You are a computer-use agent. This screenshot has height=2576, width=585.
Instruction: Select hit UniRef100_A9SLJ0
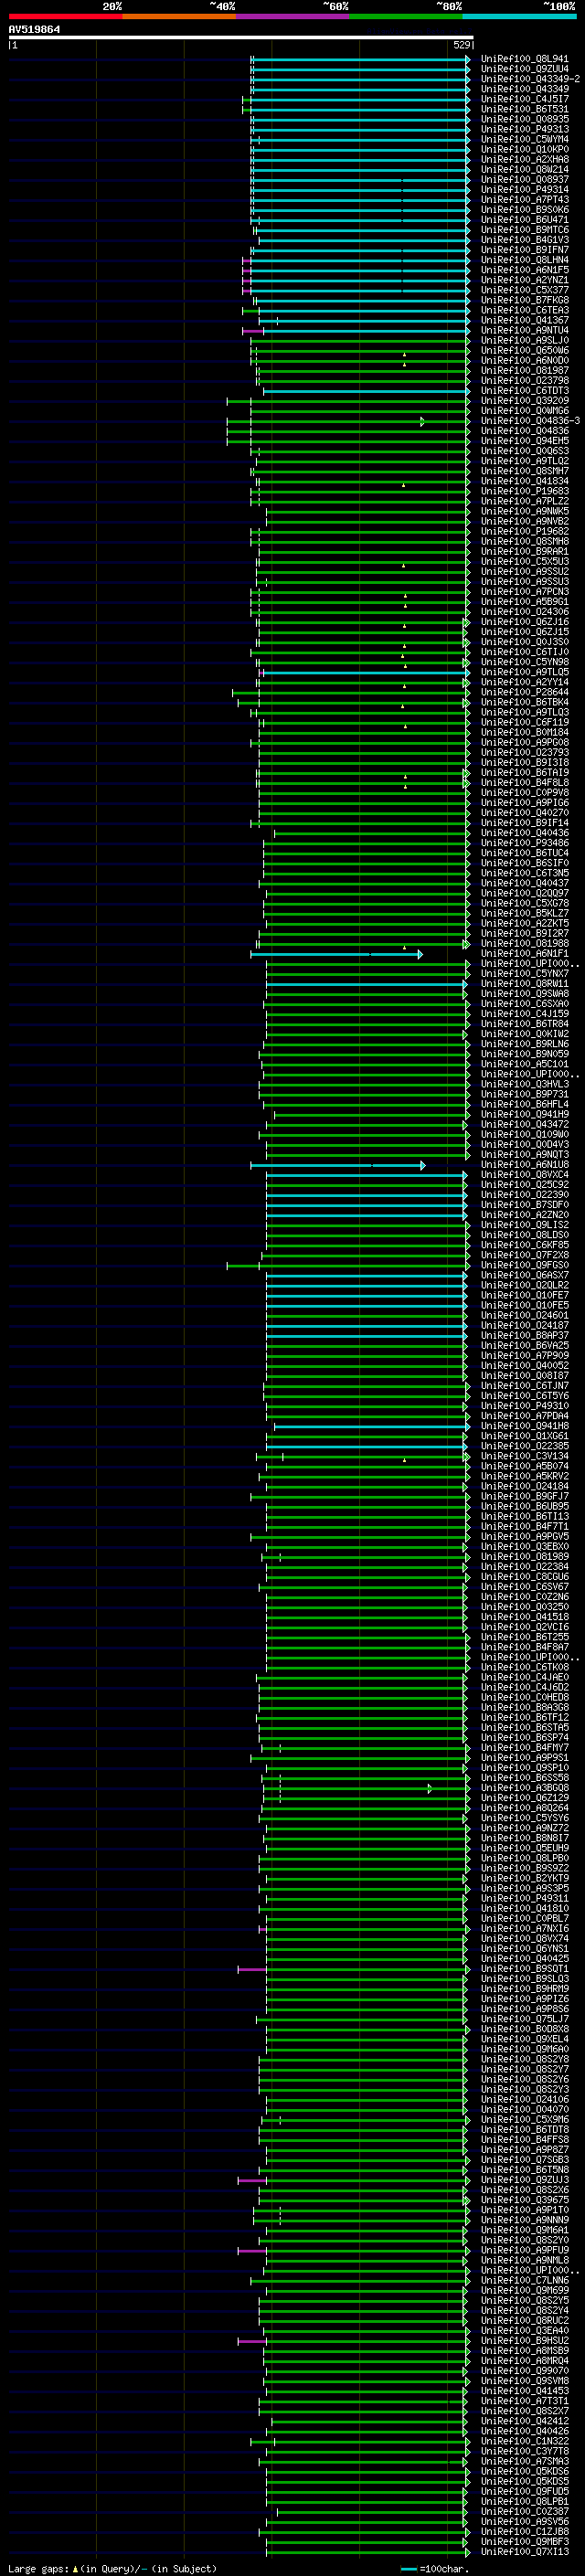[525, 340]
